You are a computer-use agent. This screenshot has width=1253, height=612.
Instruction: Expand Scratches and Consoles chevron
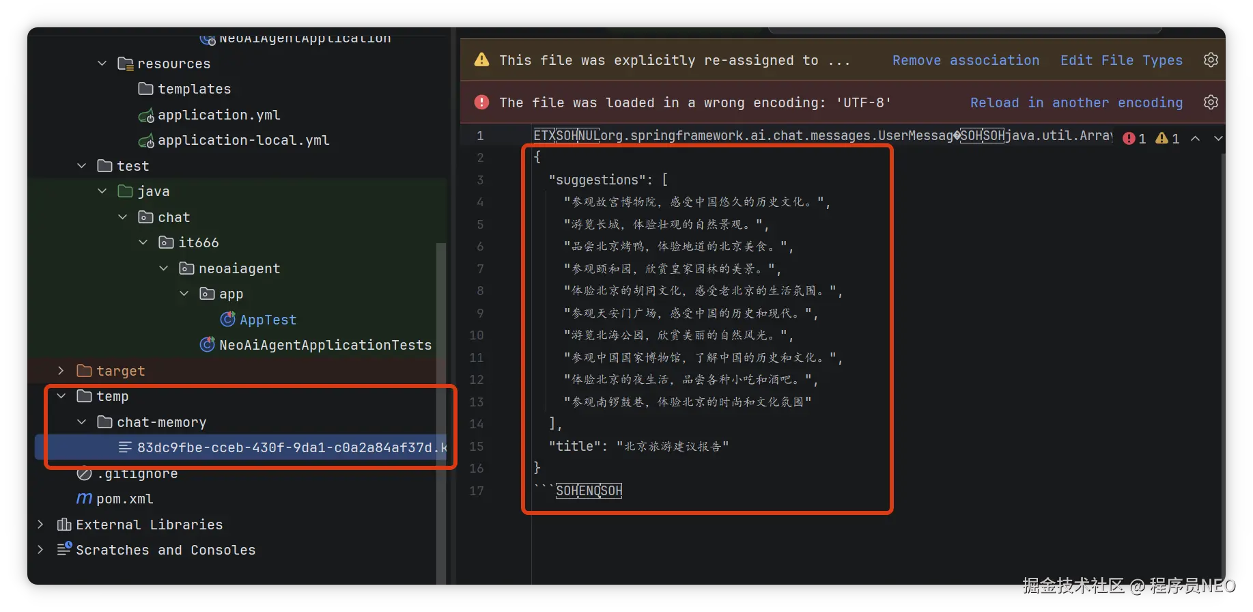click(x=40, y=550)
